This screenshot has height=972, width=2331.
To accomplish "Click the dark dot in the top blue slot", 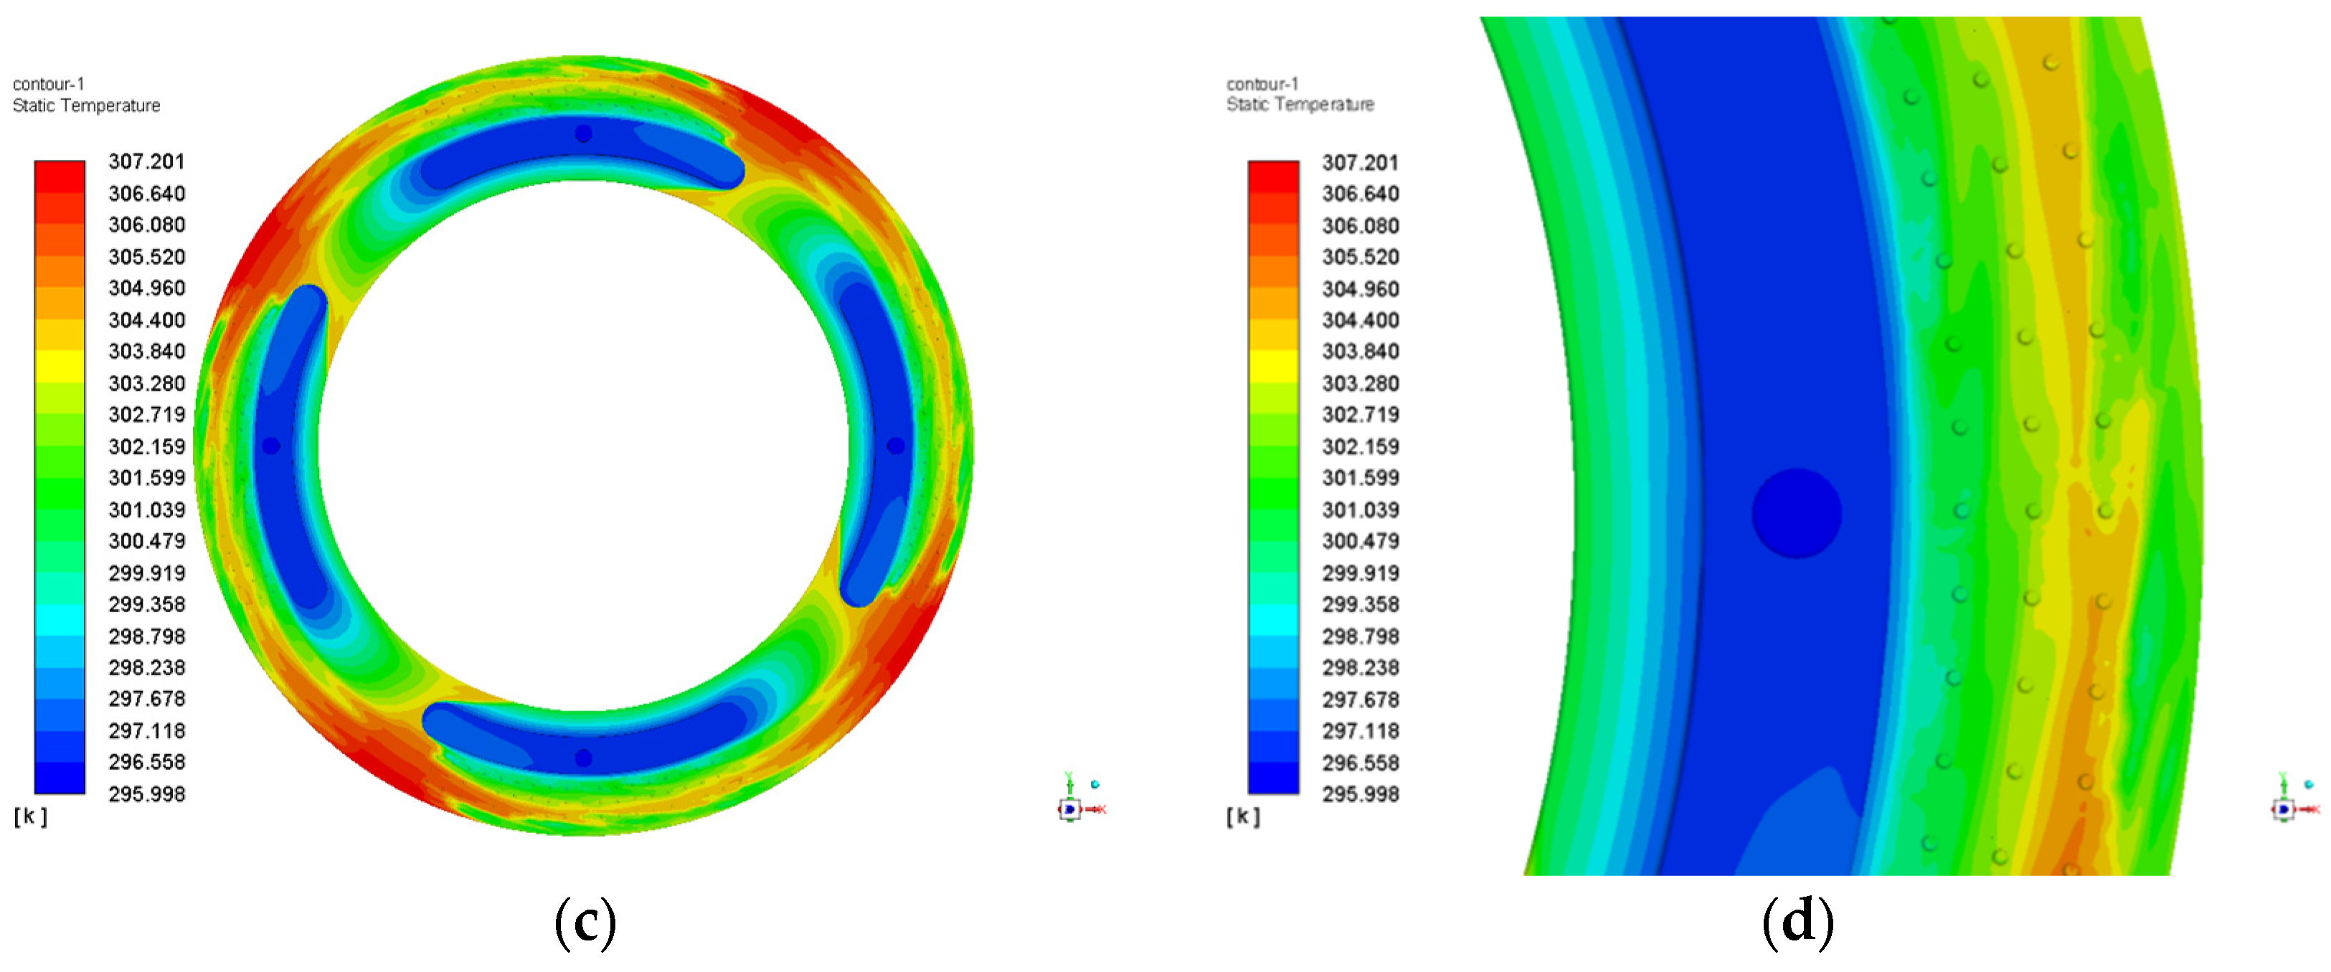I will tap(584, 134).
